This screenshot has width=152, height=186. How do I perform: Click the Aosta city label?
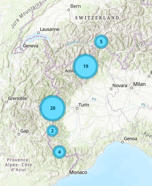70,71
